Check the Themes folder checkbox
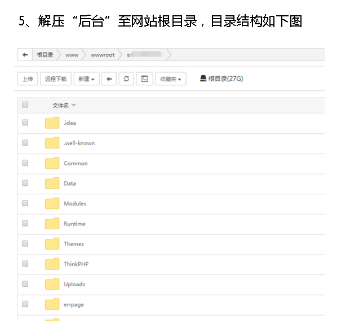 [25, 243]
